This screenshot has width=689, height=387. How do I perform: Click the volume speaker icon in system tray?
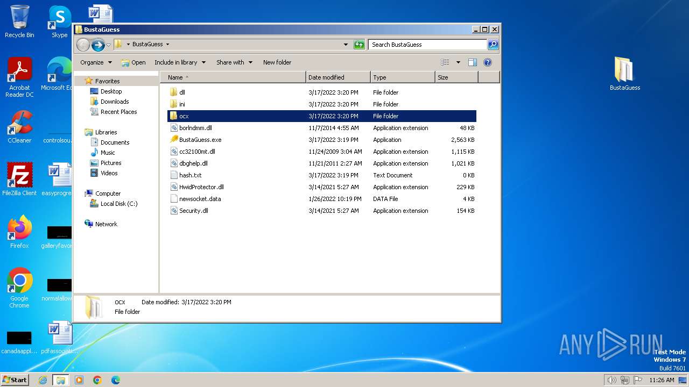[x=611, y=380]
